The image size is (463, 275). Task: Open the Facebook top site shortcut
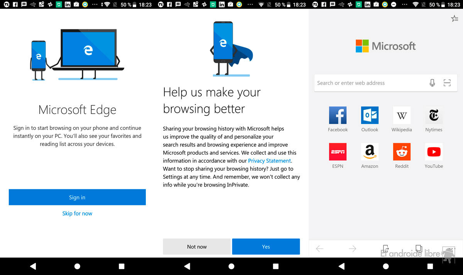(338, 115)
